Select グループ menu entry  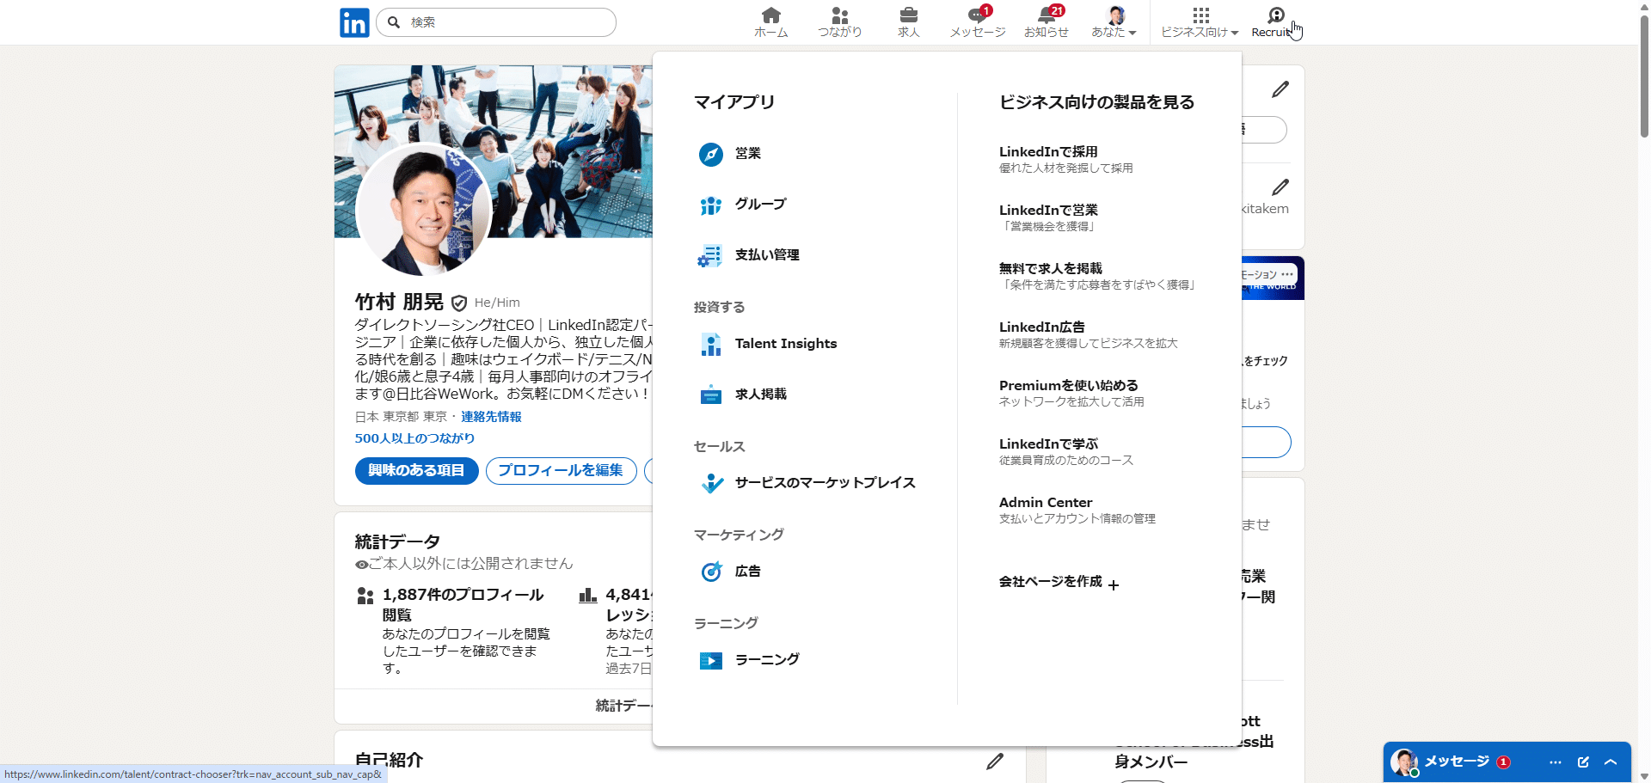761,205
